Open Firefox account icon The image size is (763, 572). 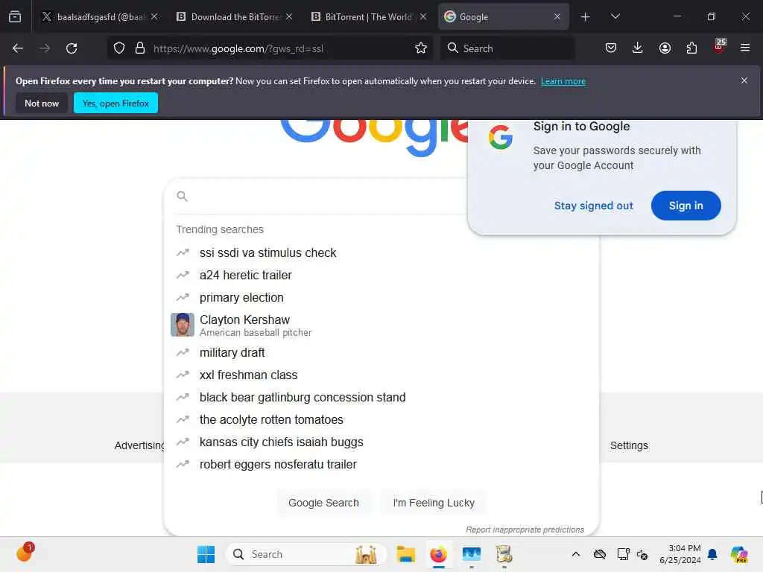[665, 48]
